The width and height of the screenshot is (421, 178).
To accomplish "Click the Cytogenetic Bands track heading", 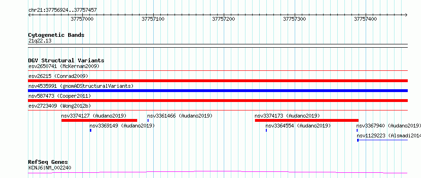I will pyautogui.click(x=56, y=35).
